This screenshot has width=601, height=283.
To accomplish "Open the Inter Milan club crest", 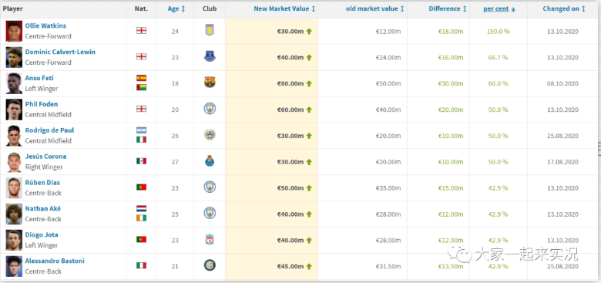I will coord(210,265).
